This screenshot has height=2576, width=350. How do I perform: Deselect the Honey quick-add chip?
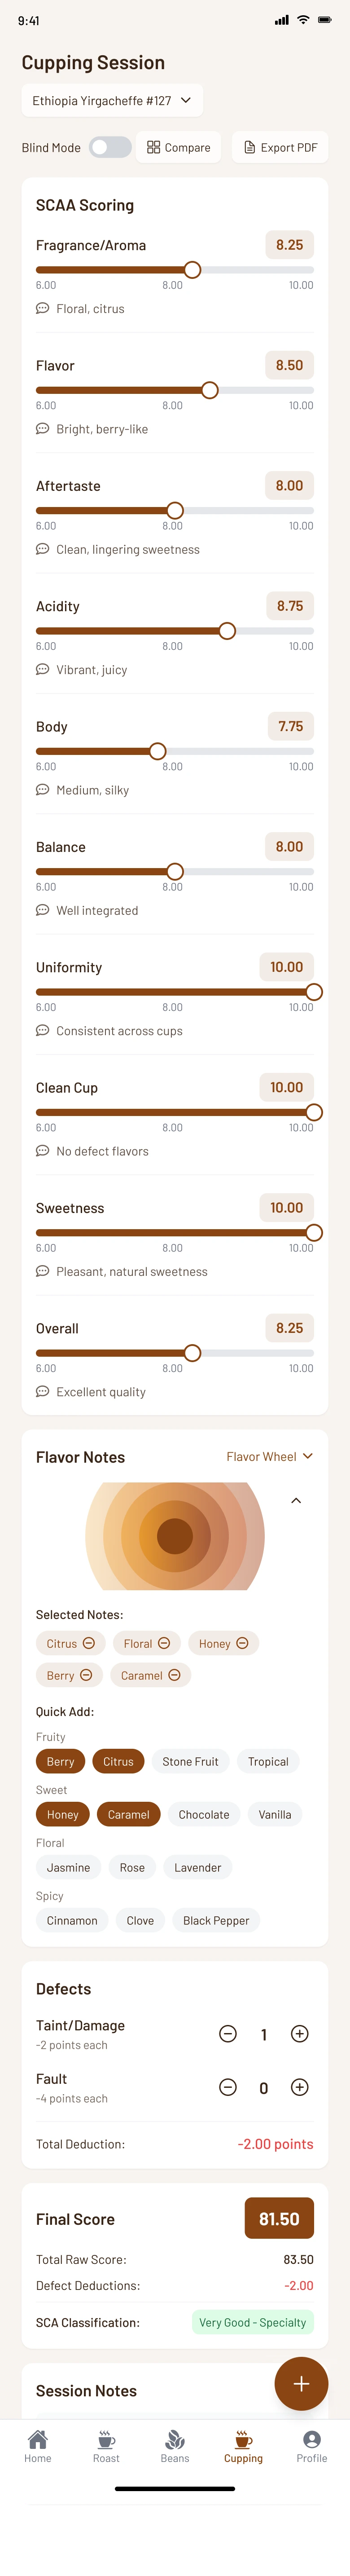[62, 1814]
